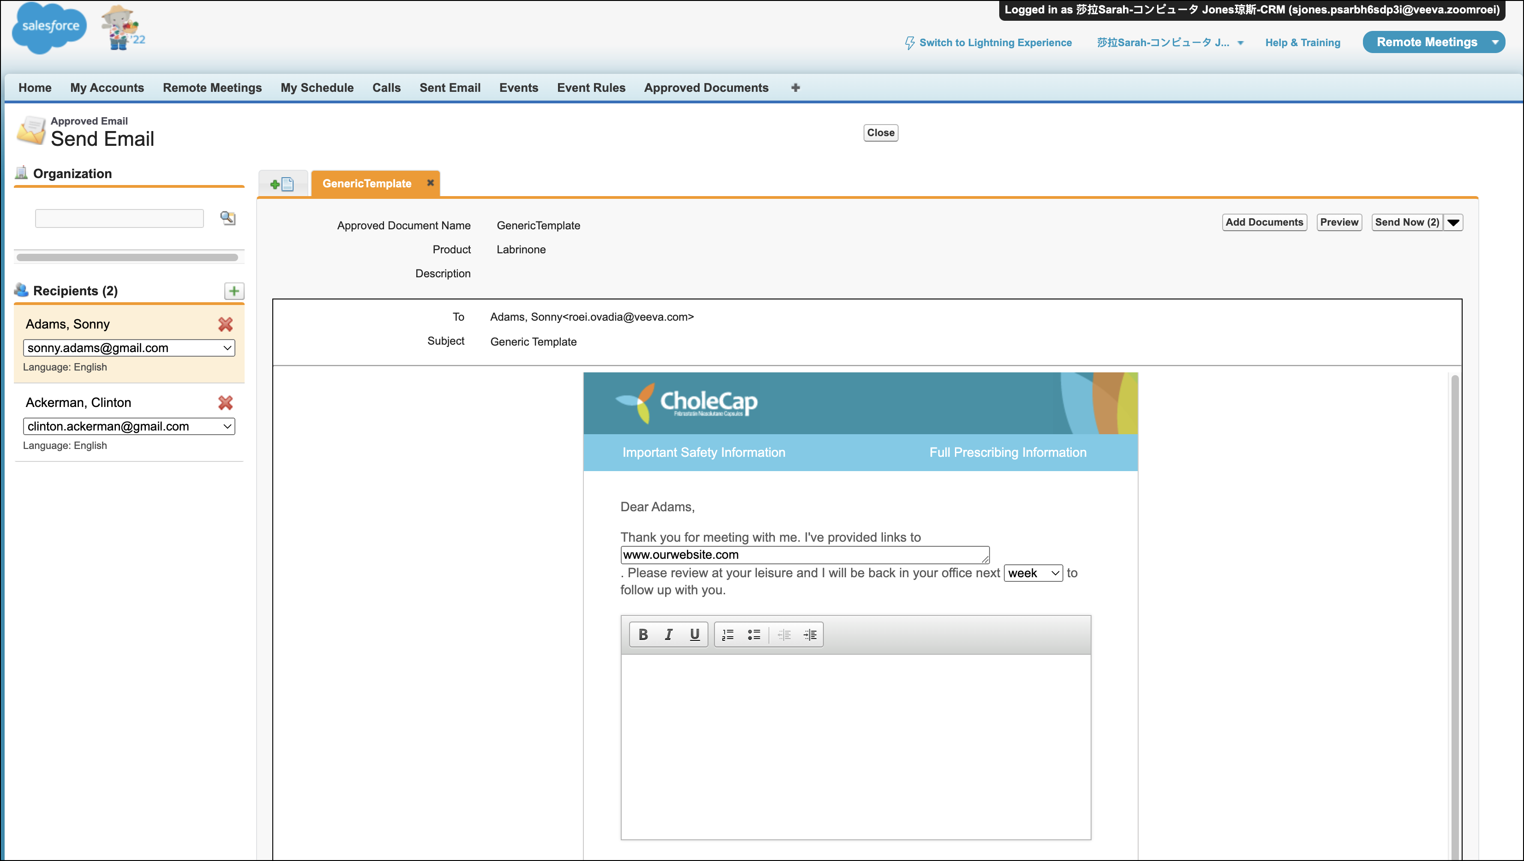Viewport: 1524px width, 861px height.
Task: Open Sonny Adams email address dropdown
Action: [129, 348]
